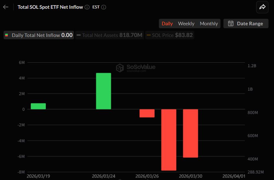Toggle Daily Total Net Inflow legend
This screenshot has height=180, width=274.
pos(39,35)
